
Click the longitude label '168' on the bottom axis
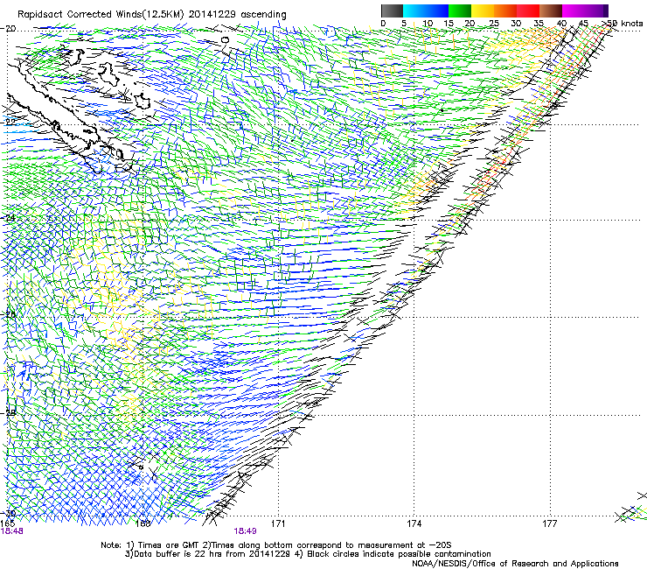(x=143, y=523)
